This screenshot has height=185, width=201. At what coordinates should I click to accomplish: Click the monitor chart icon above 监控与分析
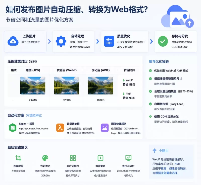coord(128,158)
